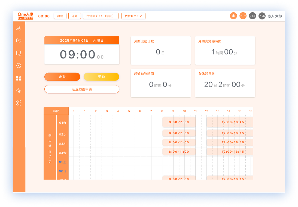Viewport: 298px width, 207px height.
Task: Switch language with 日本語 circle button
Action: pos(253,16)
